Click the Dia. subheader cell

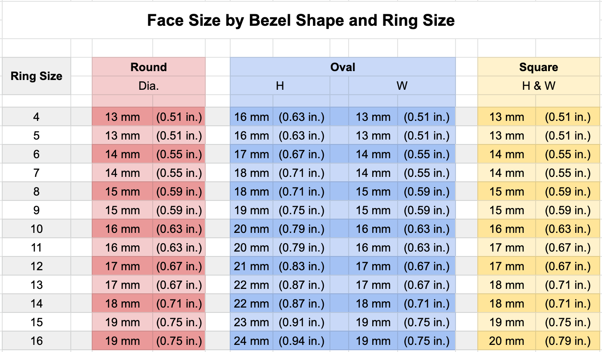click(148, 86)
